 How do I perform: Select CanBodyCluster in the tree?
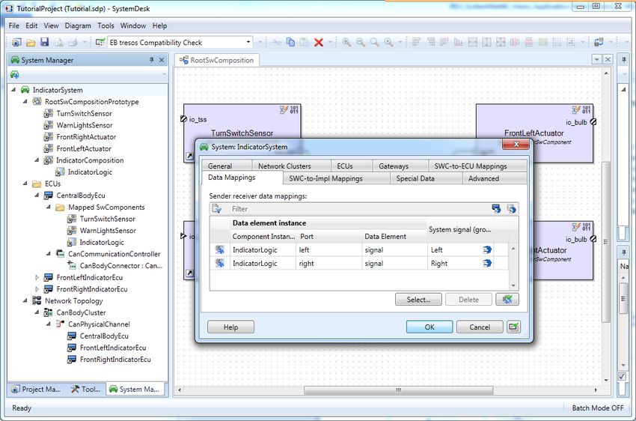pos(81,312)
